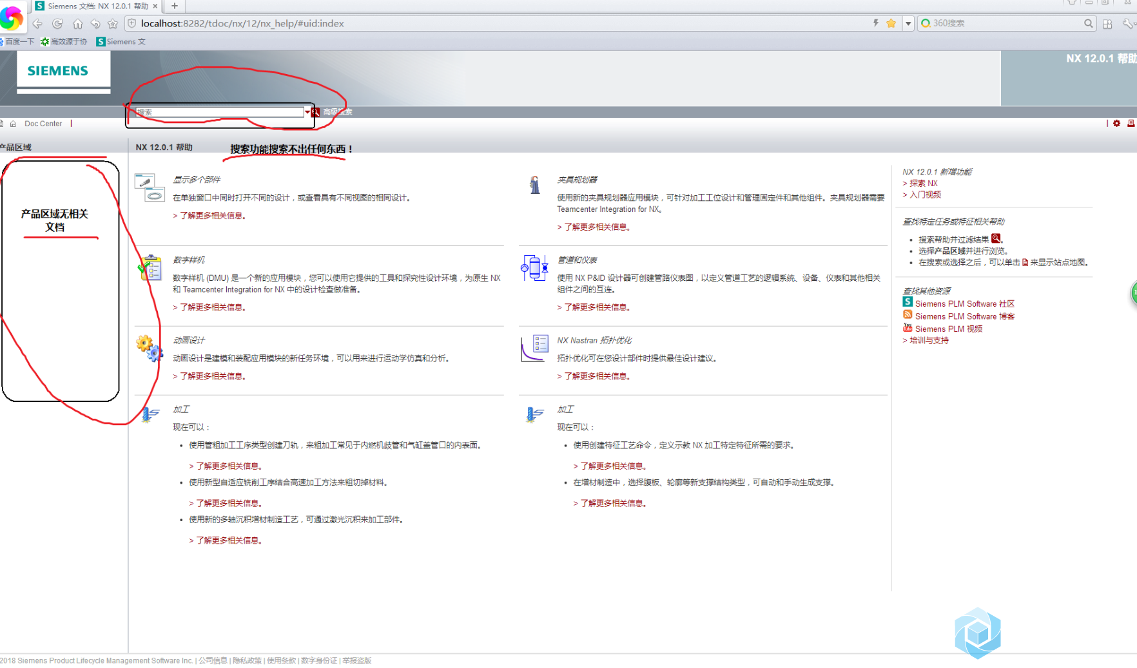
Task: Open 了解更多相关信息 under NX Nastran 拓扑优化
Action: point(594,376)
